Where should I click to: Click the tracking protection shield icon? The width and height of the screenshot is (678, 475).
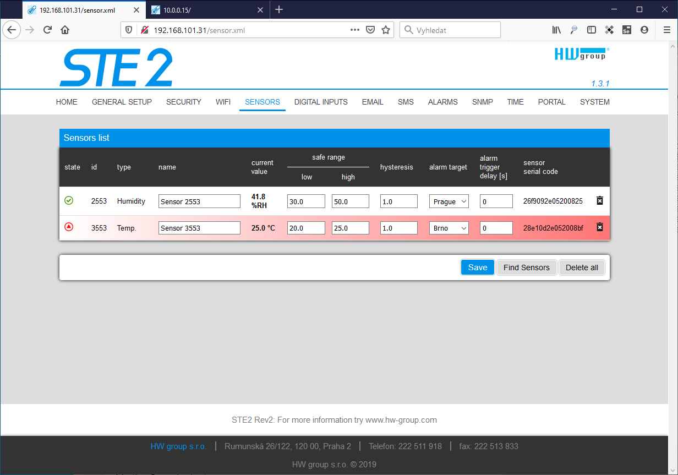[x=129, y=30]
